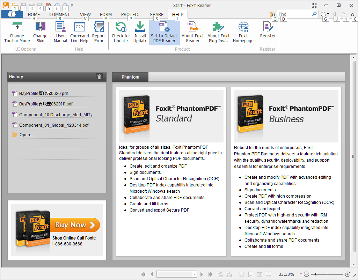Open Component_10 Discharge_Alert file
The width and height of the screenshot is (358, 280).
click(57, 115)
